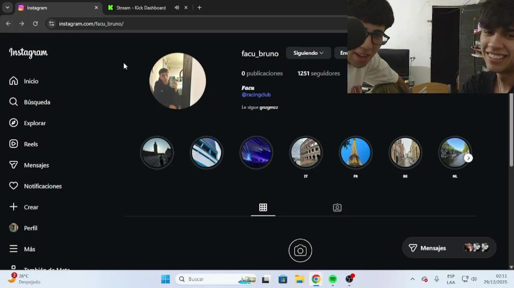This screenshot has width=514, height=288.
Task: Click the camera icon in empty posts area
Action: 300,250
